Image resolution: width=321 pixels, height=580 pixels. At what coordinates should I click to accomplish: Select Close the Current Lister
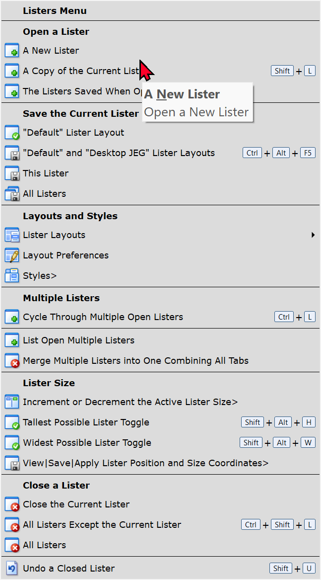pyautogui.click(x=76, y=504)
